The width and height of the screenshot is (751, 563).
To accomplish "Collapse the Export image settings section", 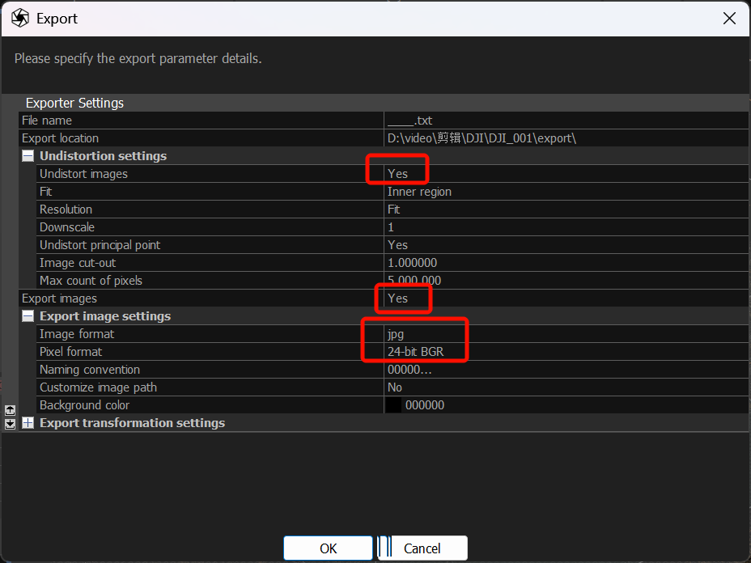I will (28, 316).
